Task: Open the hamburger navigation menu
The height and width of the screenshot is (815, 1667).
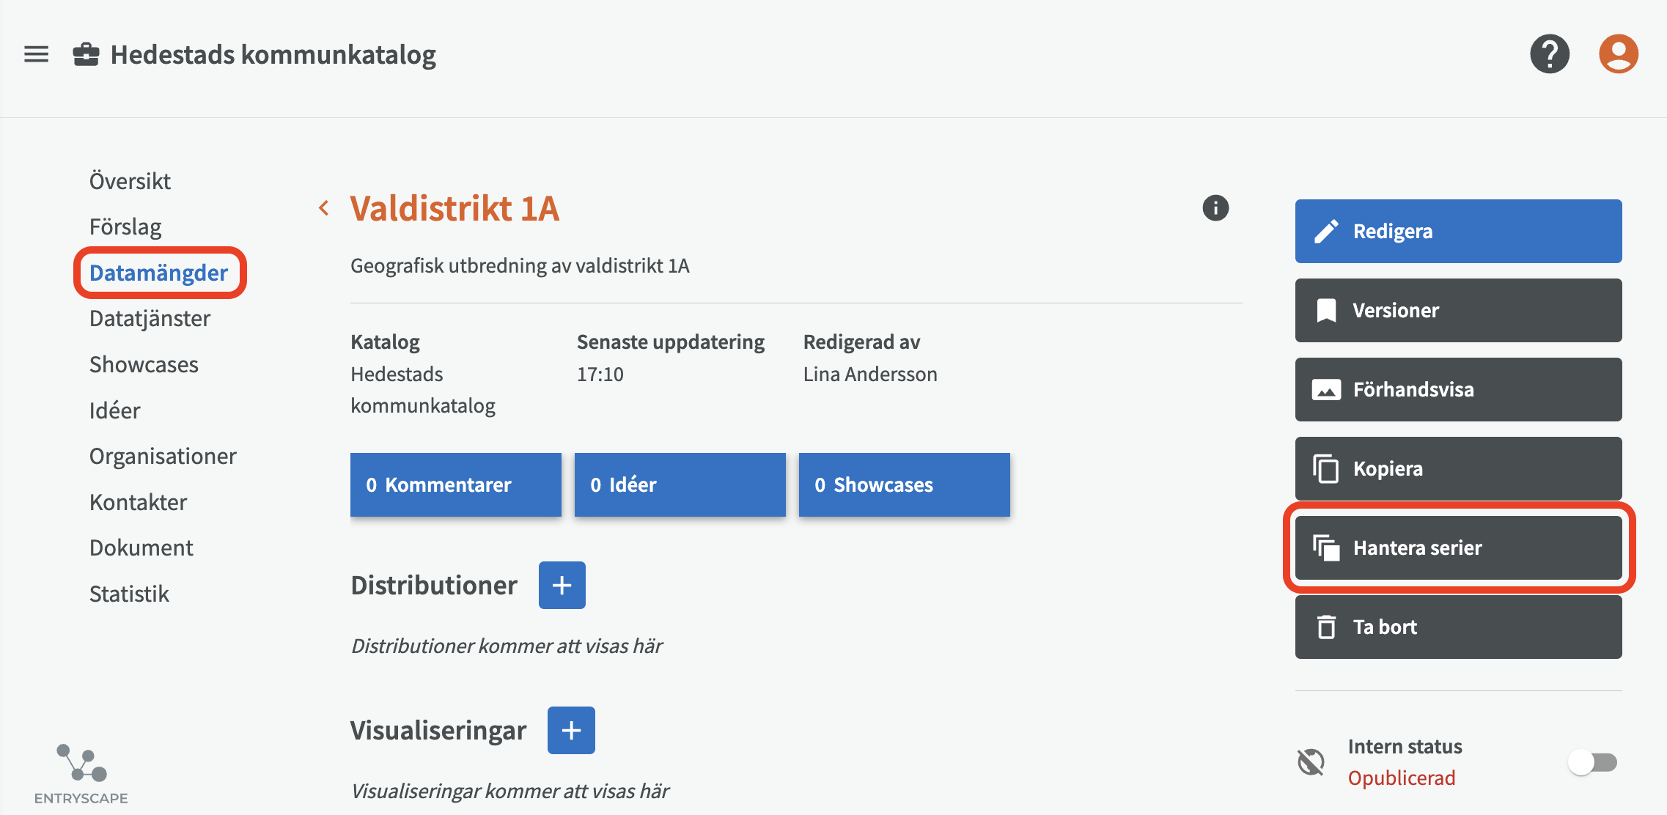Action: coord(36,54)
